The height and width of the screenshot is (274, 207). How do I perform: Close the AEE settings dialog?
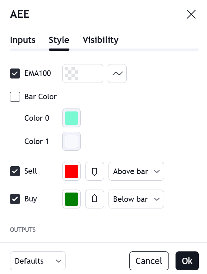coord(191,14)
